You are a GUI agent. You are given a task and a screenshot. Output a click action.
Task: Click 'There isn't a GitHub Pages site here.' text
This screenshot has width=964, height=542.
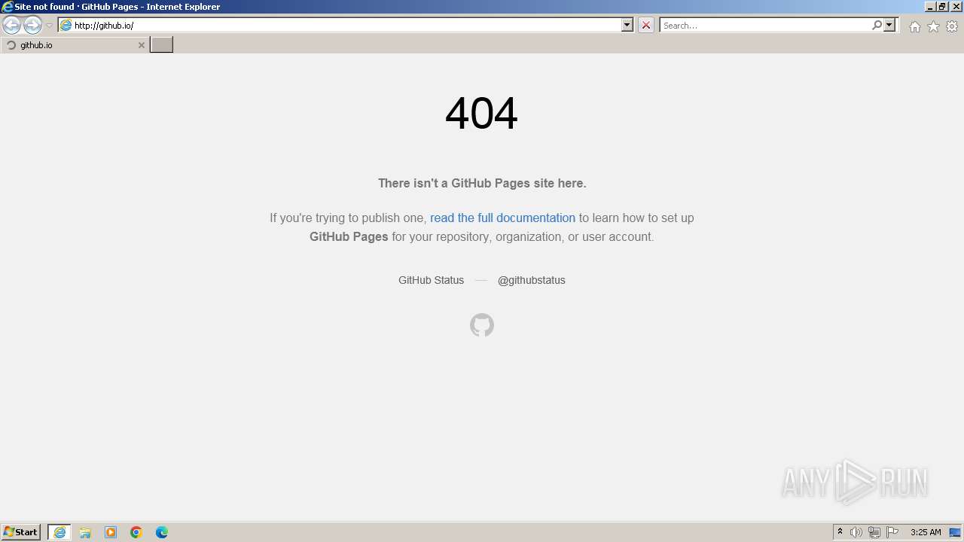click(482, 183)
